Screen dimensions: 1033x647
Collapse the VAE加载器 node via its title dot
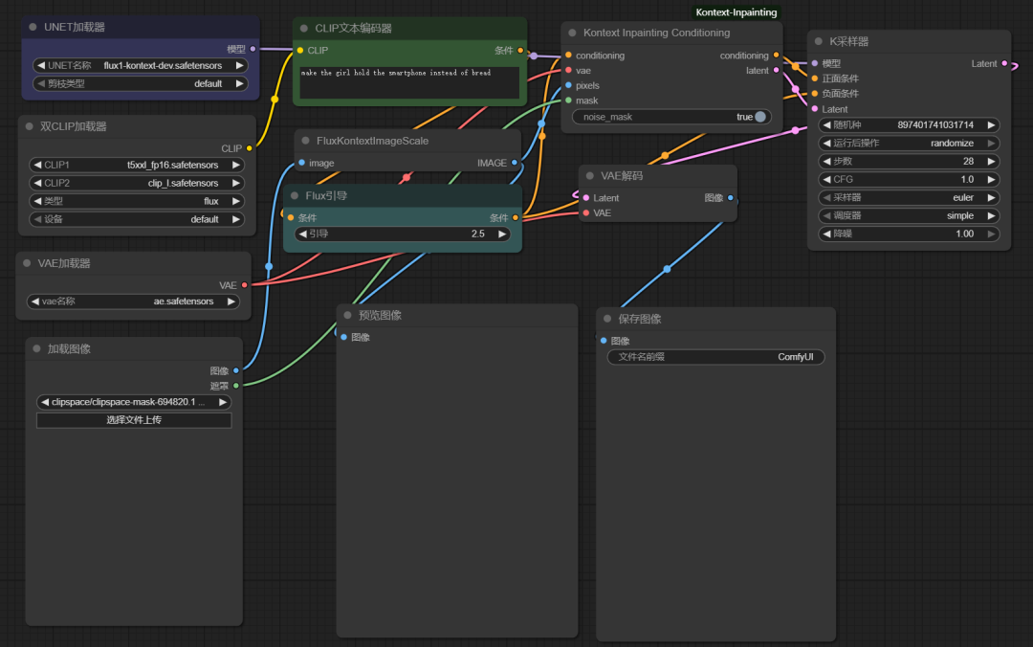click(x=27, y=263)
